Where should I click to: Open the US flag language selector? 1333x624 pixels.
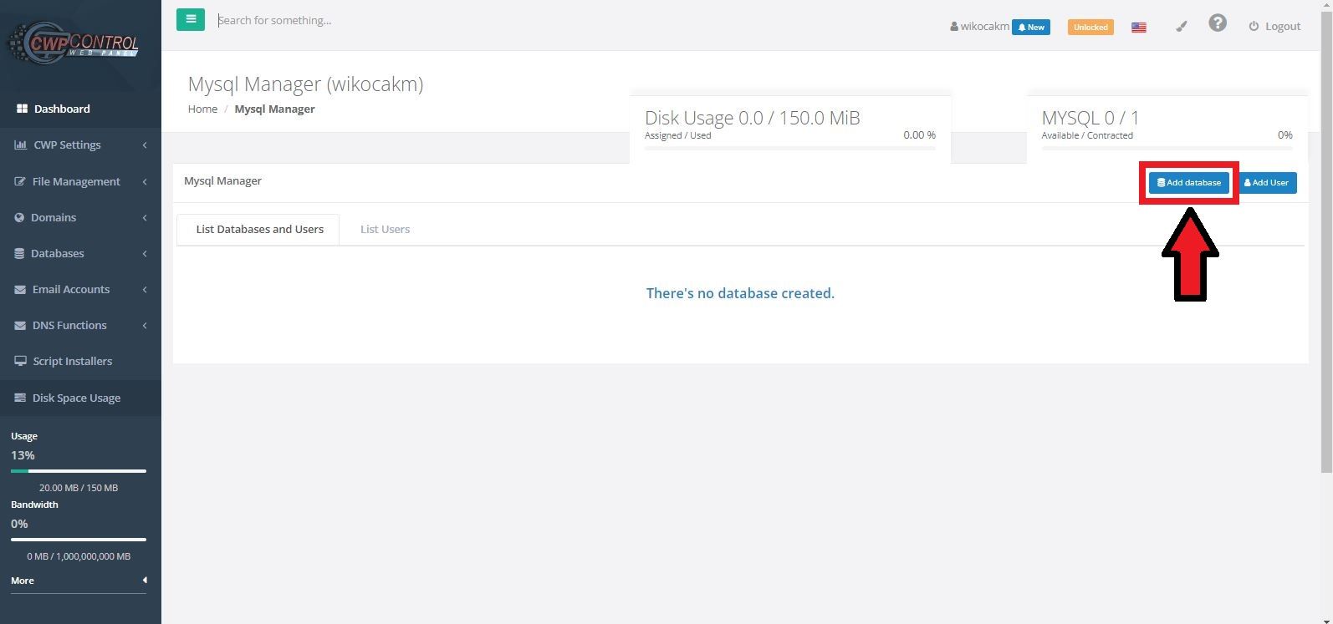click(1138, 27)
